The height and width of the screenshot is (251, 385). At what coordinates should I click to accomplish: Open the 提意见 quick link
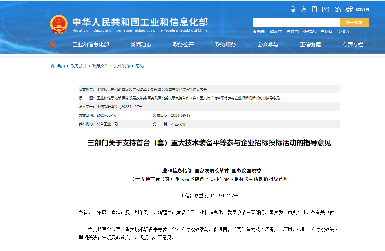pos(310,31)
